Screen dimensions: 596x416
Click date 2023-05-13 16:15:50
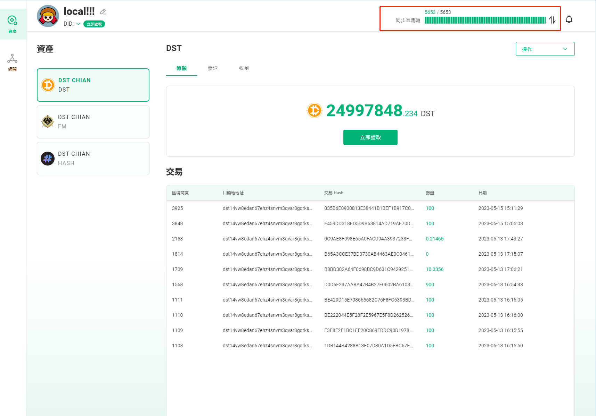point(500,346)
